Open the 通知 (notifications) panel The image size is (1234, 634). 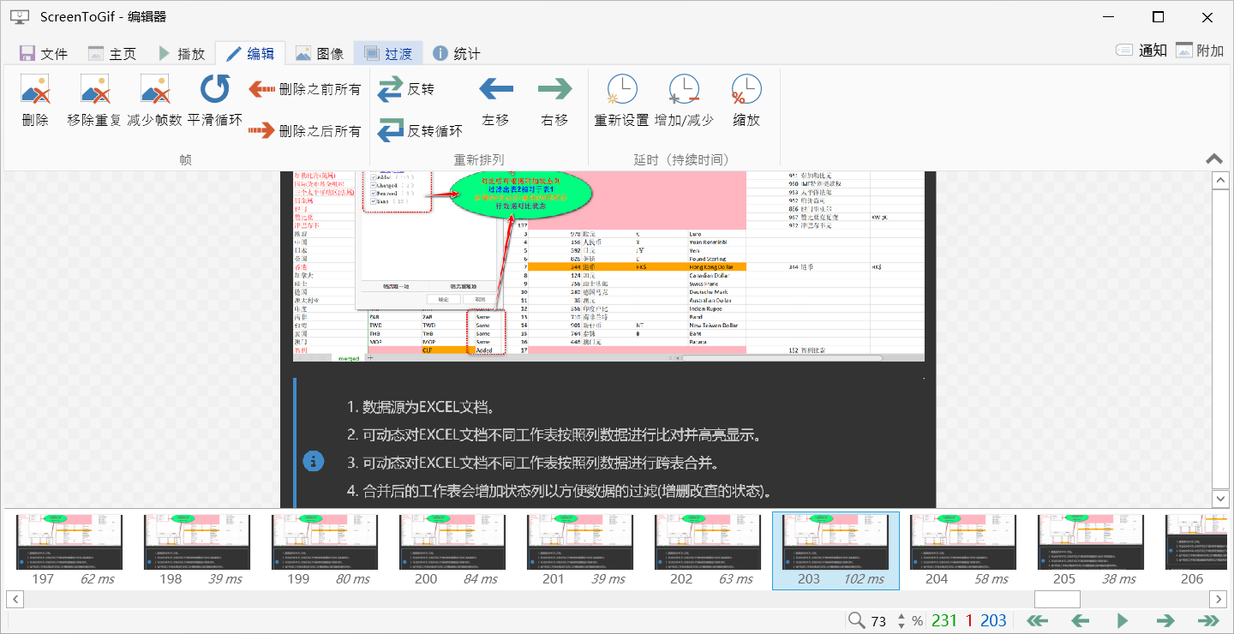[1141, 50]
